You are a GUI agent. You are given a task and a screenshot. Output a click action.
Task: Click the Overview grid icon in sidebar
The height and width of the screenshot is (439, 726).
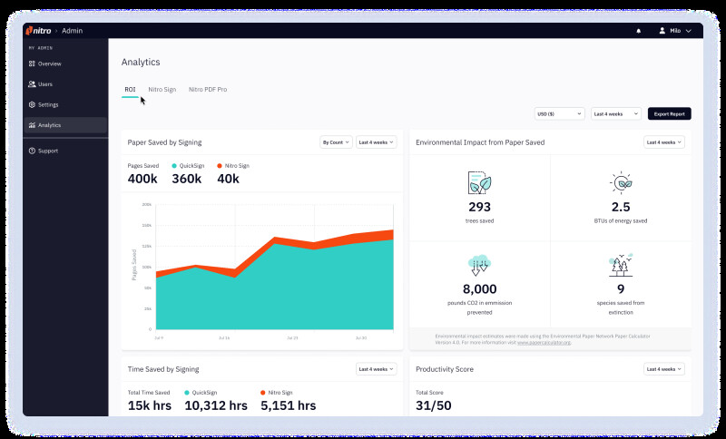pyautogui.click(x=32, y=63)
